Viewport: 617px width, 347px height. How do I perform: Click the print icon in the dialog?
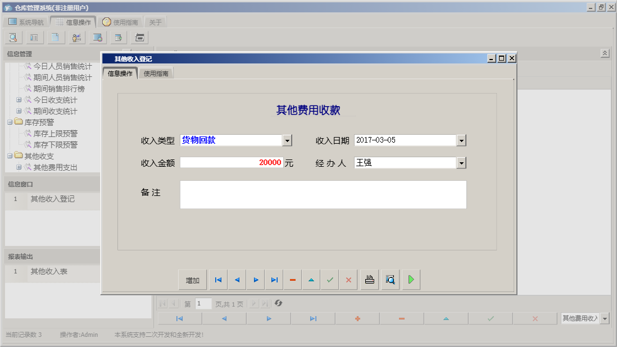369,279
